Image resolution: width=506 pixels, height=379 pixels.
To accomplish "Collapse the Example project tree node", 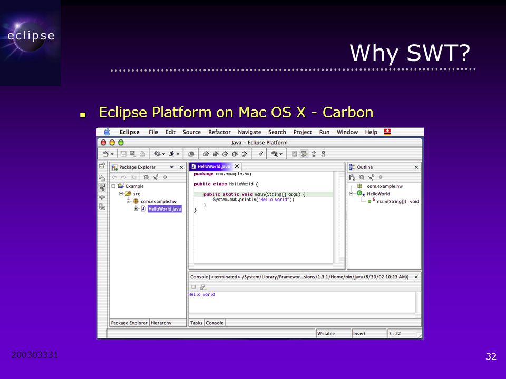I will (x=114, y=186).
